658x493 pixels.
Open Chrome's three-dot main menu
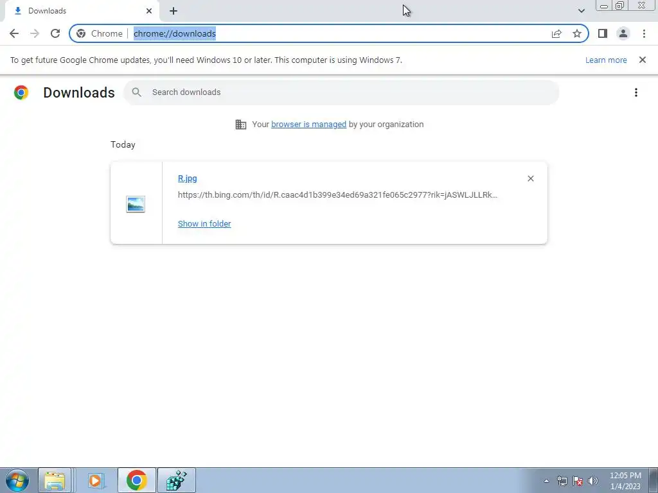click(x=644, y=33)
